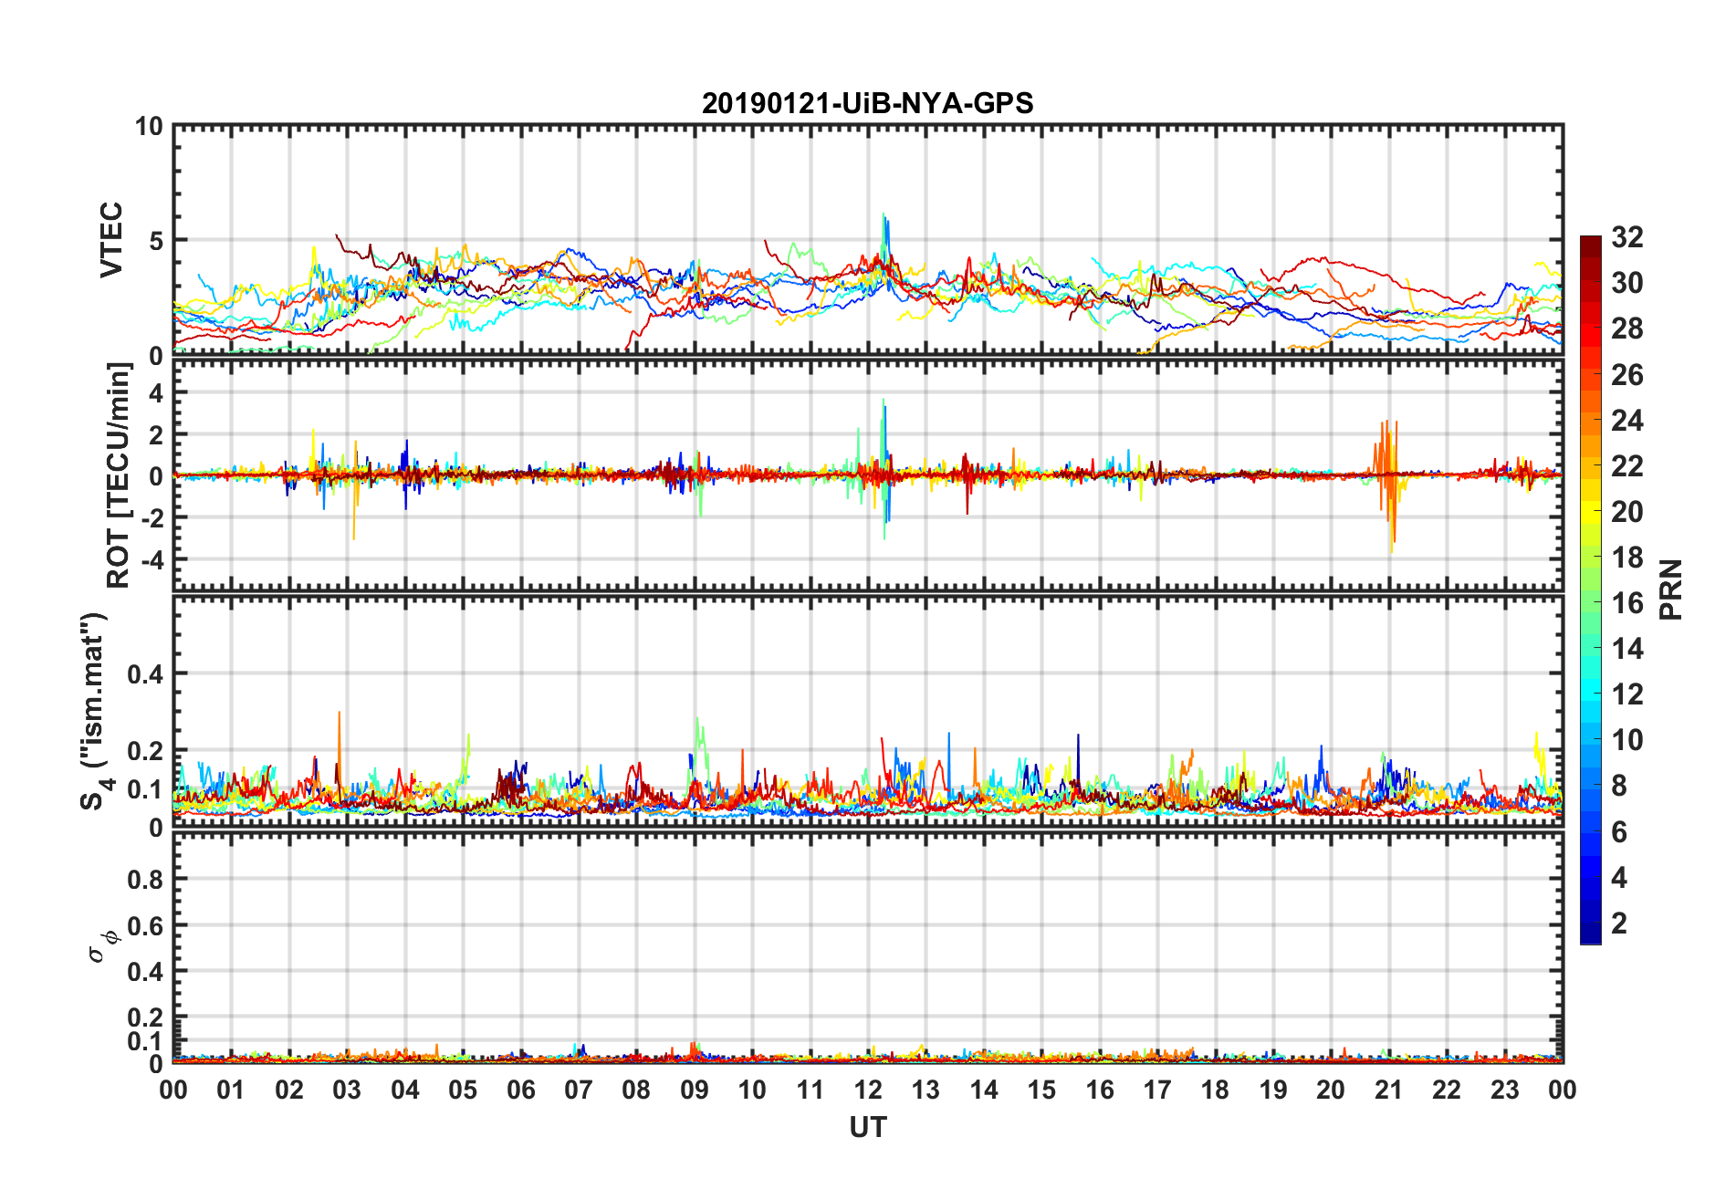
Task: Select the 5 tick on VTEC axis
Action: pos(157,240)
